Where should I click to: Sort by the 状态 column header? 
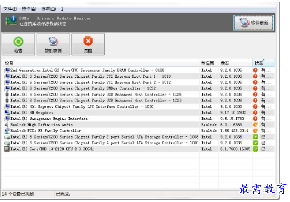coord(263,63)
